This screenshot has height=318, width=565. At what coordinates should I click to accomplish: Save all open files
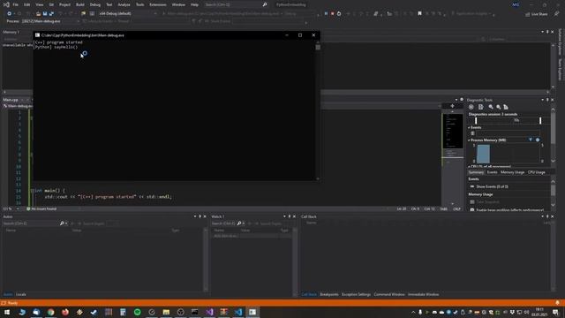click(x=51, y=13)
